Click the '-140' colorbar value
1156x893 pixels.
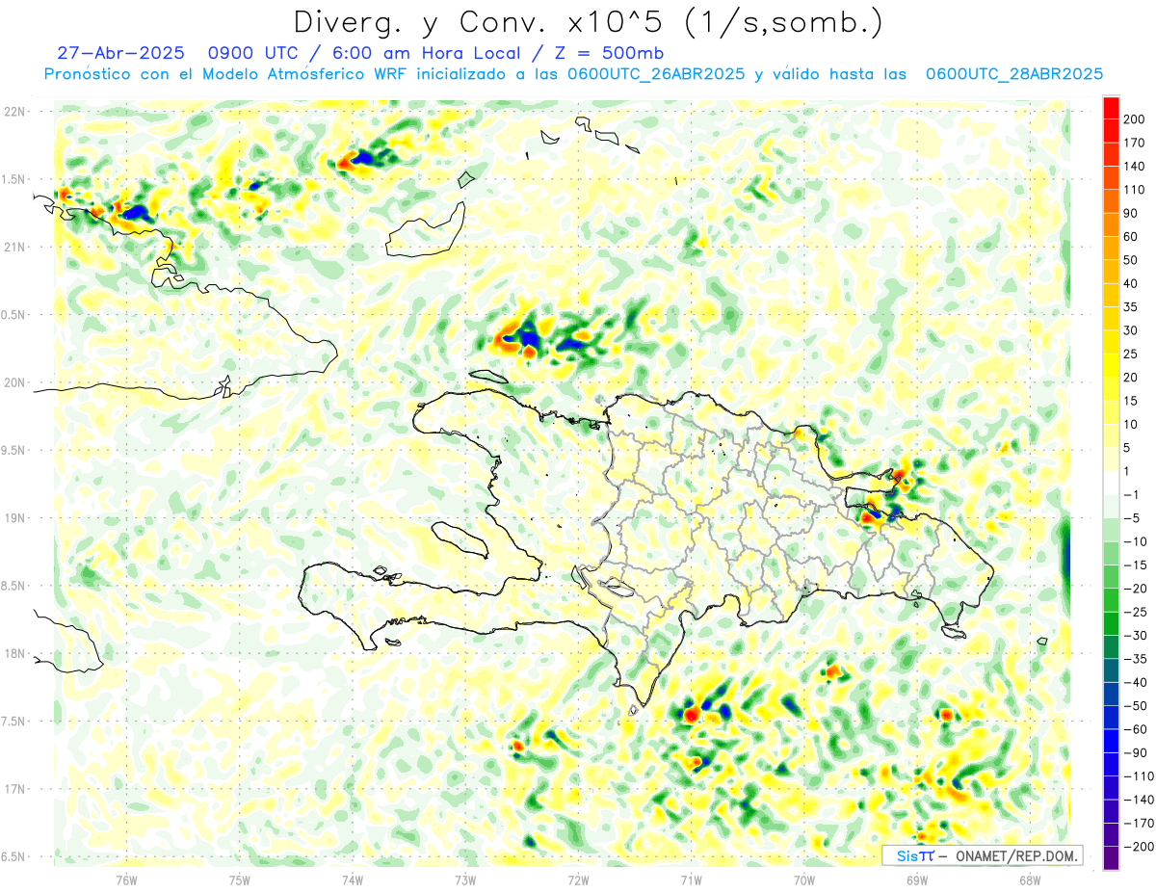pos(1138,800)
